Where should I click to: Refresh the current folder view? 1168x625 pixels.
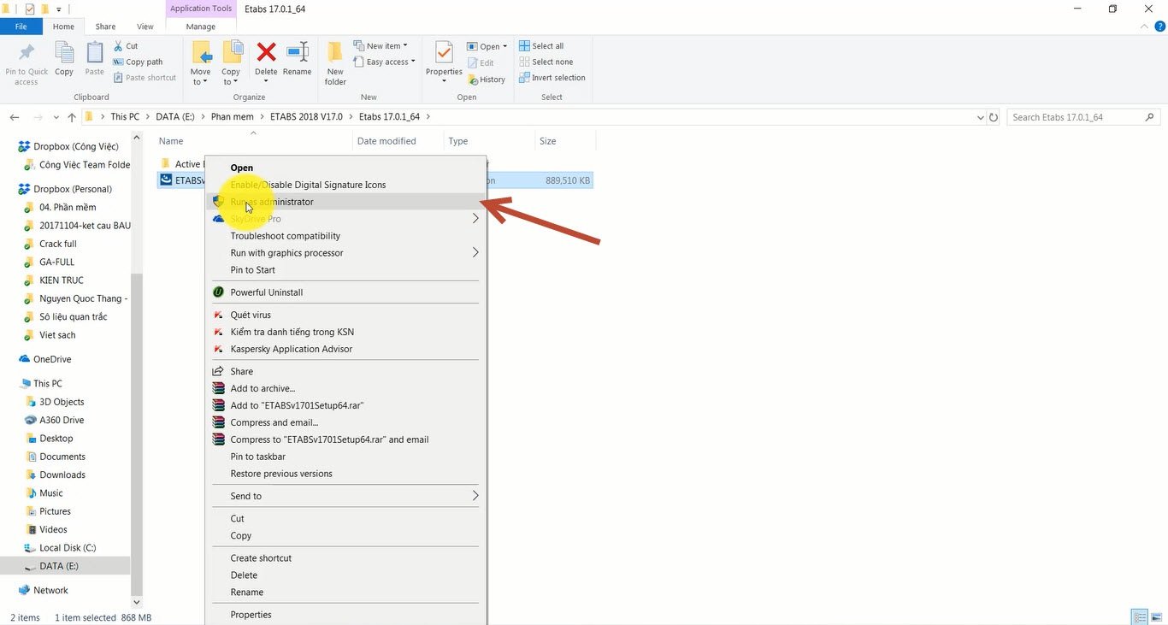(x=994, y=117)
